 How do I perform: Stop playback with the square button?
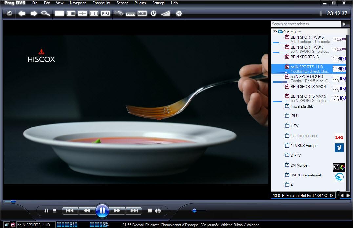(x=150, y=210)
